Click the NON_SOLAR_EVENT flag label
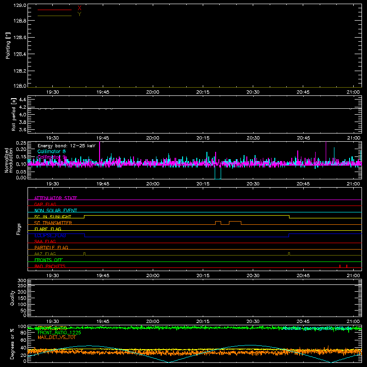The height and width of the screenshot is (367, 367). click(x=56, y=211)
